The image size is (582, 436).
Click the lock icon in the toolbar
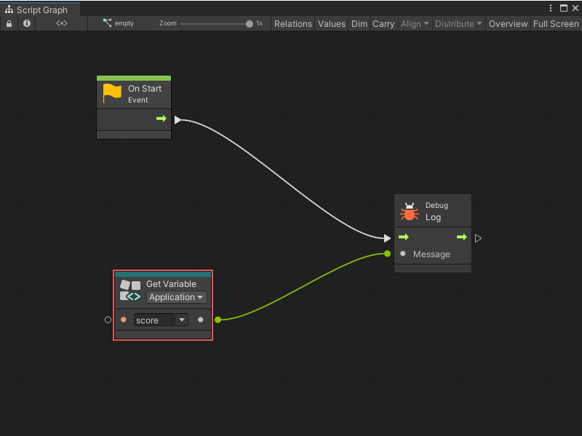point(9,23)
